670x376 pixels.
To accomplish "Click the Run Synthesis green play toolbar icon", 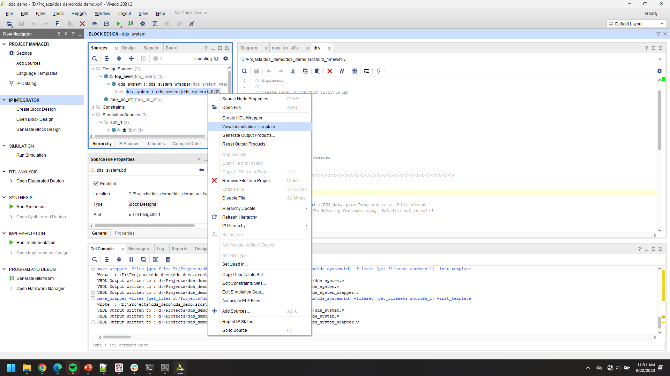I will [118, 24].
